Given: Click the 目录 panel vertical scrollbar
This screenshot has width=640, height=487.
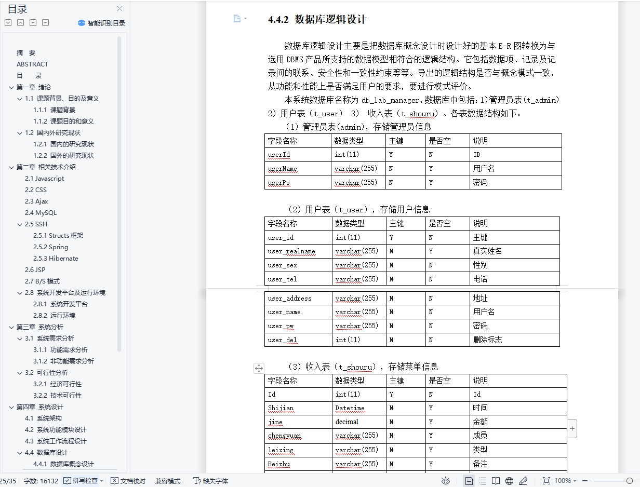Looking at the screenshot, I should (x=119, y=195).
